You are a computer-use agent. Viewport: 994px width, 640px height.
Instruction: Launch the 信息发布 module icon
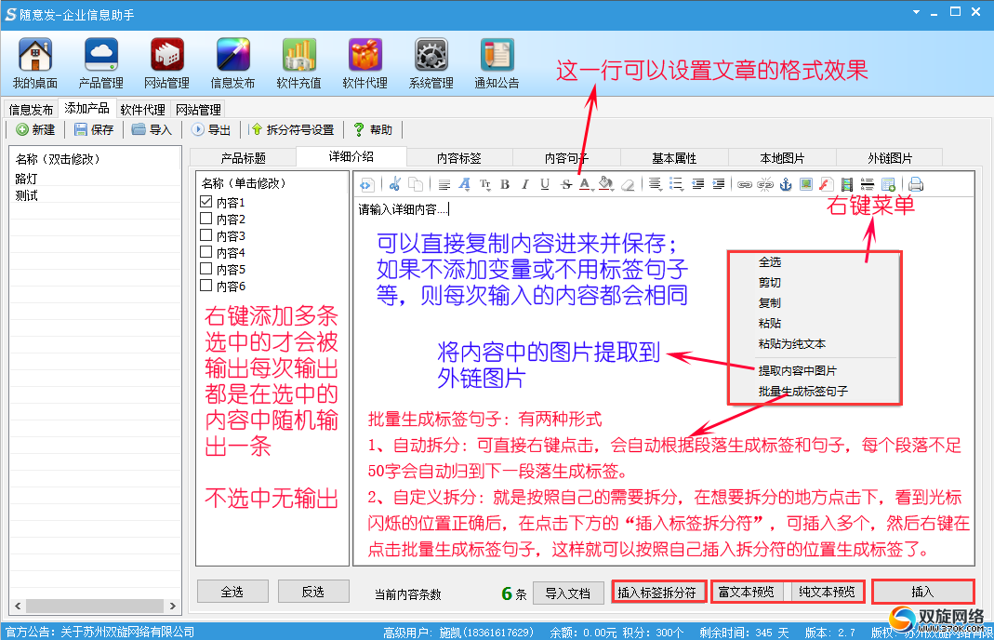(x=232, y=63)
